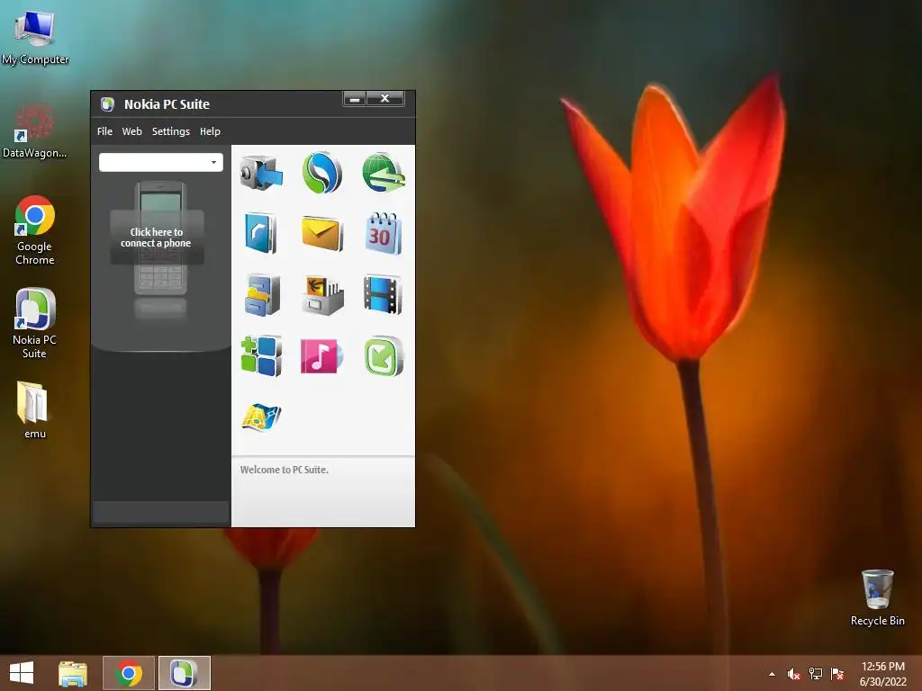922x691 pixels.
Task: Click Nokia PC Suite taskbar button
Action: point(184,673)
